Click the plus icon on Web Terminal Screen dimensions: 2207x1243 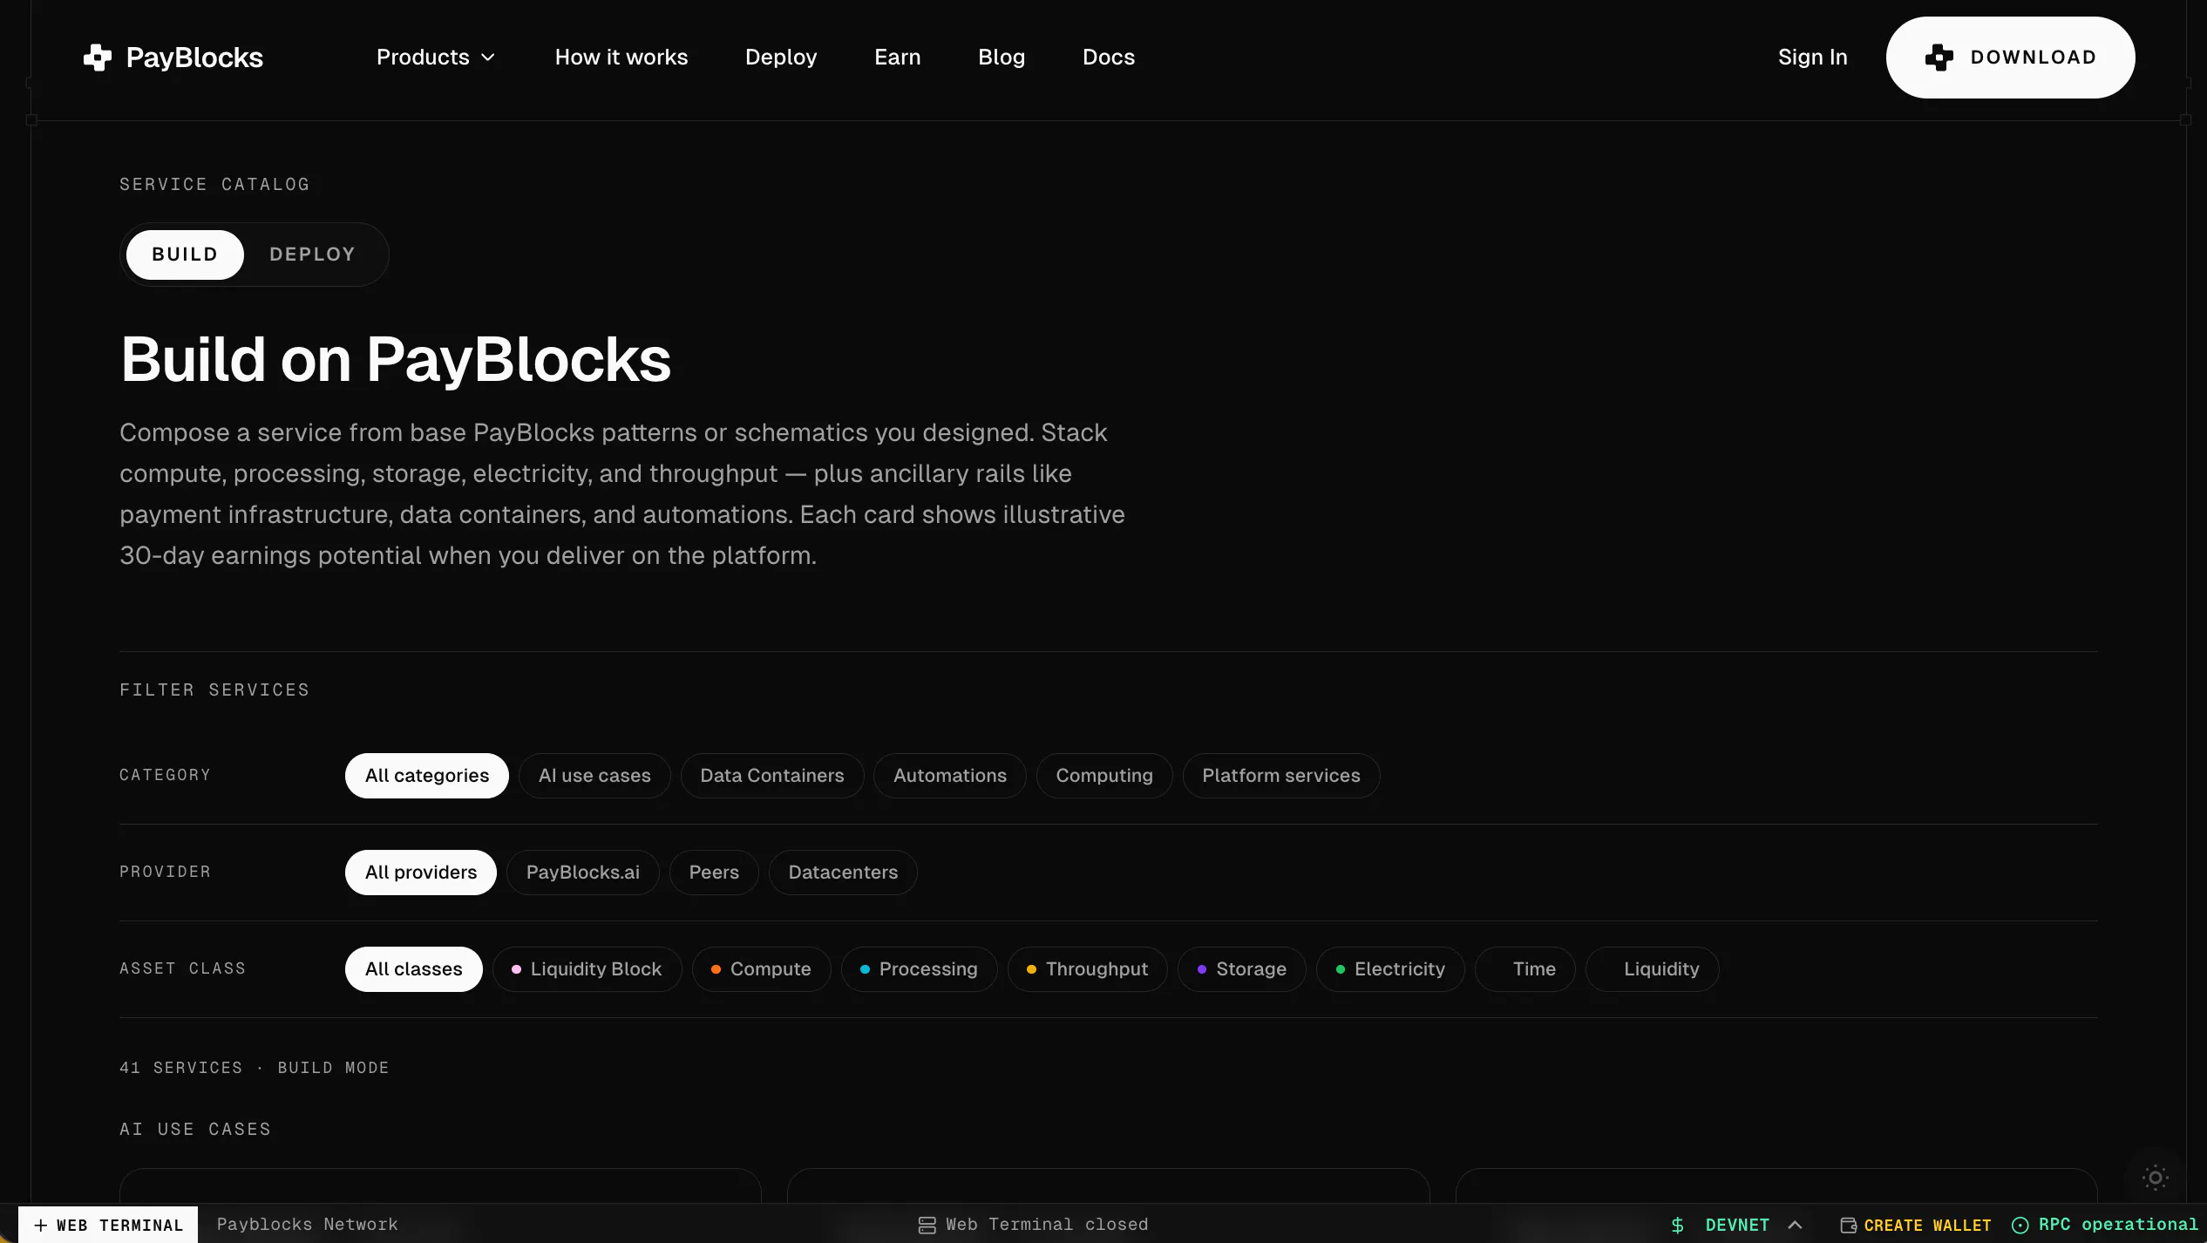[41, 1225]
